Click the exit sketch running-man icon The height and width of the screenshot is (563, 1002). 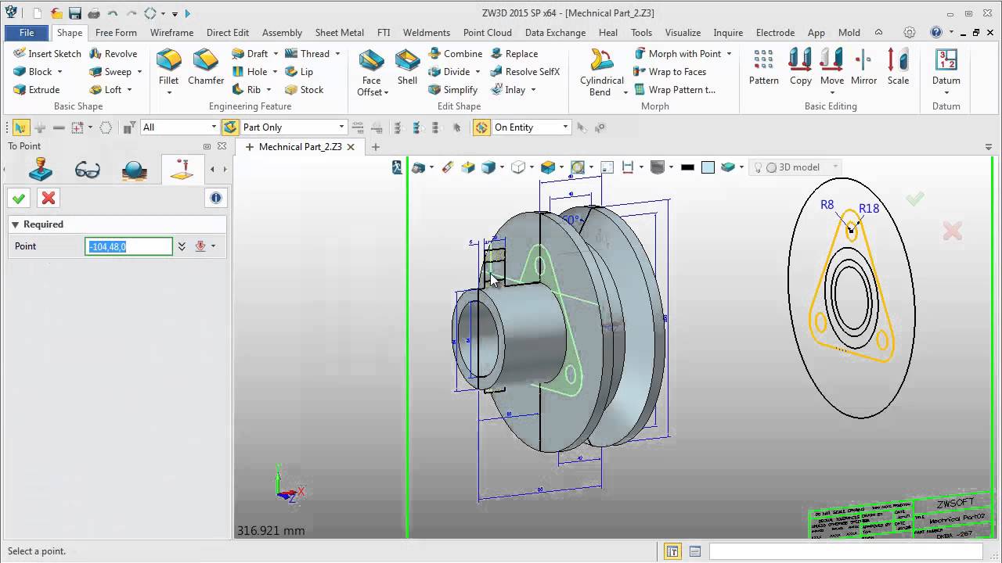point(398,167)
